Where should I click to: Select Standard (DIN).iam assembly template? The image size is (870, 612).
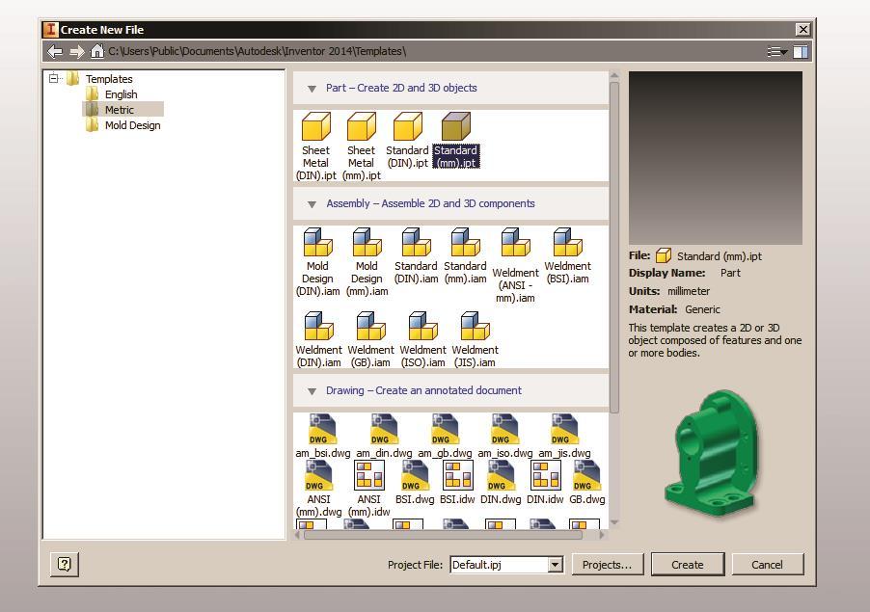416,255
